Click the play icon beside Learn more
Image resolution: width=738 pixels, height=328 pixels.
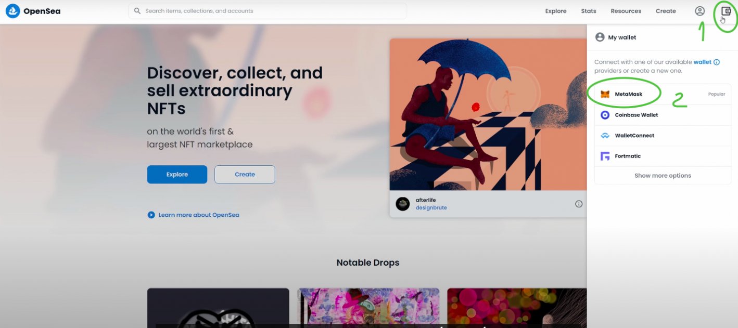pyautogui.click(x=151, y=215)
